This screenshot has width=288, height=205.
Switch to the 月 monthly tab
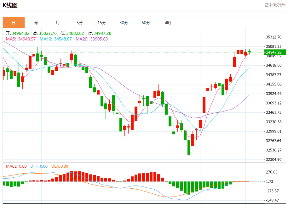58,23
